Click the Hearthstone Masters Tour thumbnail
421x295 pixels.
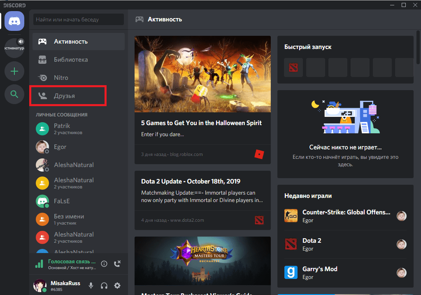click(x=202, y=262)
